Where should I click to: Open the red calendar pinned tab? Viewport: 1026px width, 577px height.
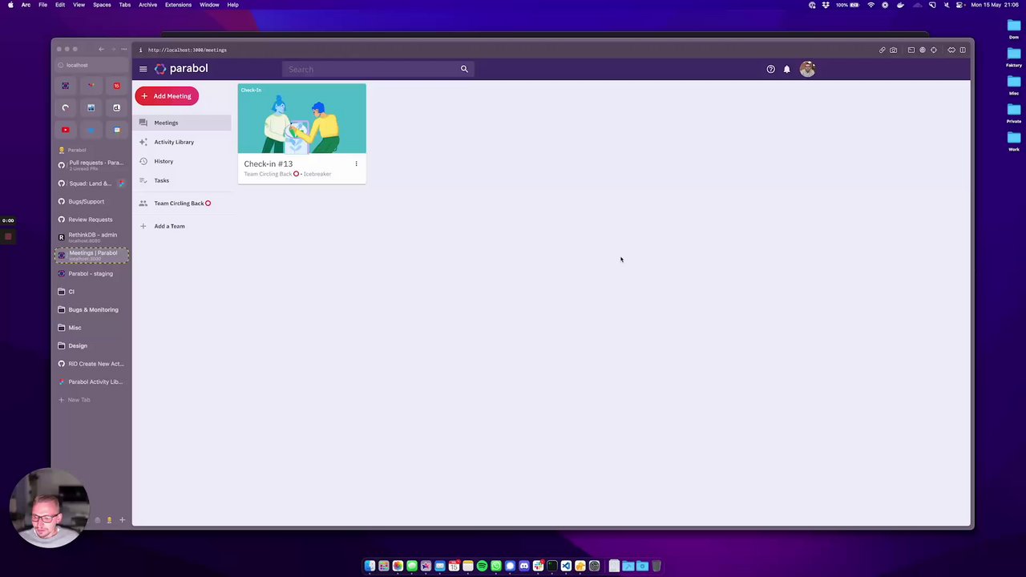tap(116, 86)
